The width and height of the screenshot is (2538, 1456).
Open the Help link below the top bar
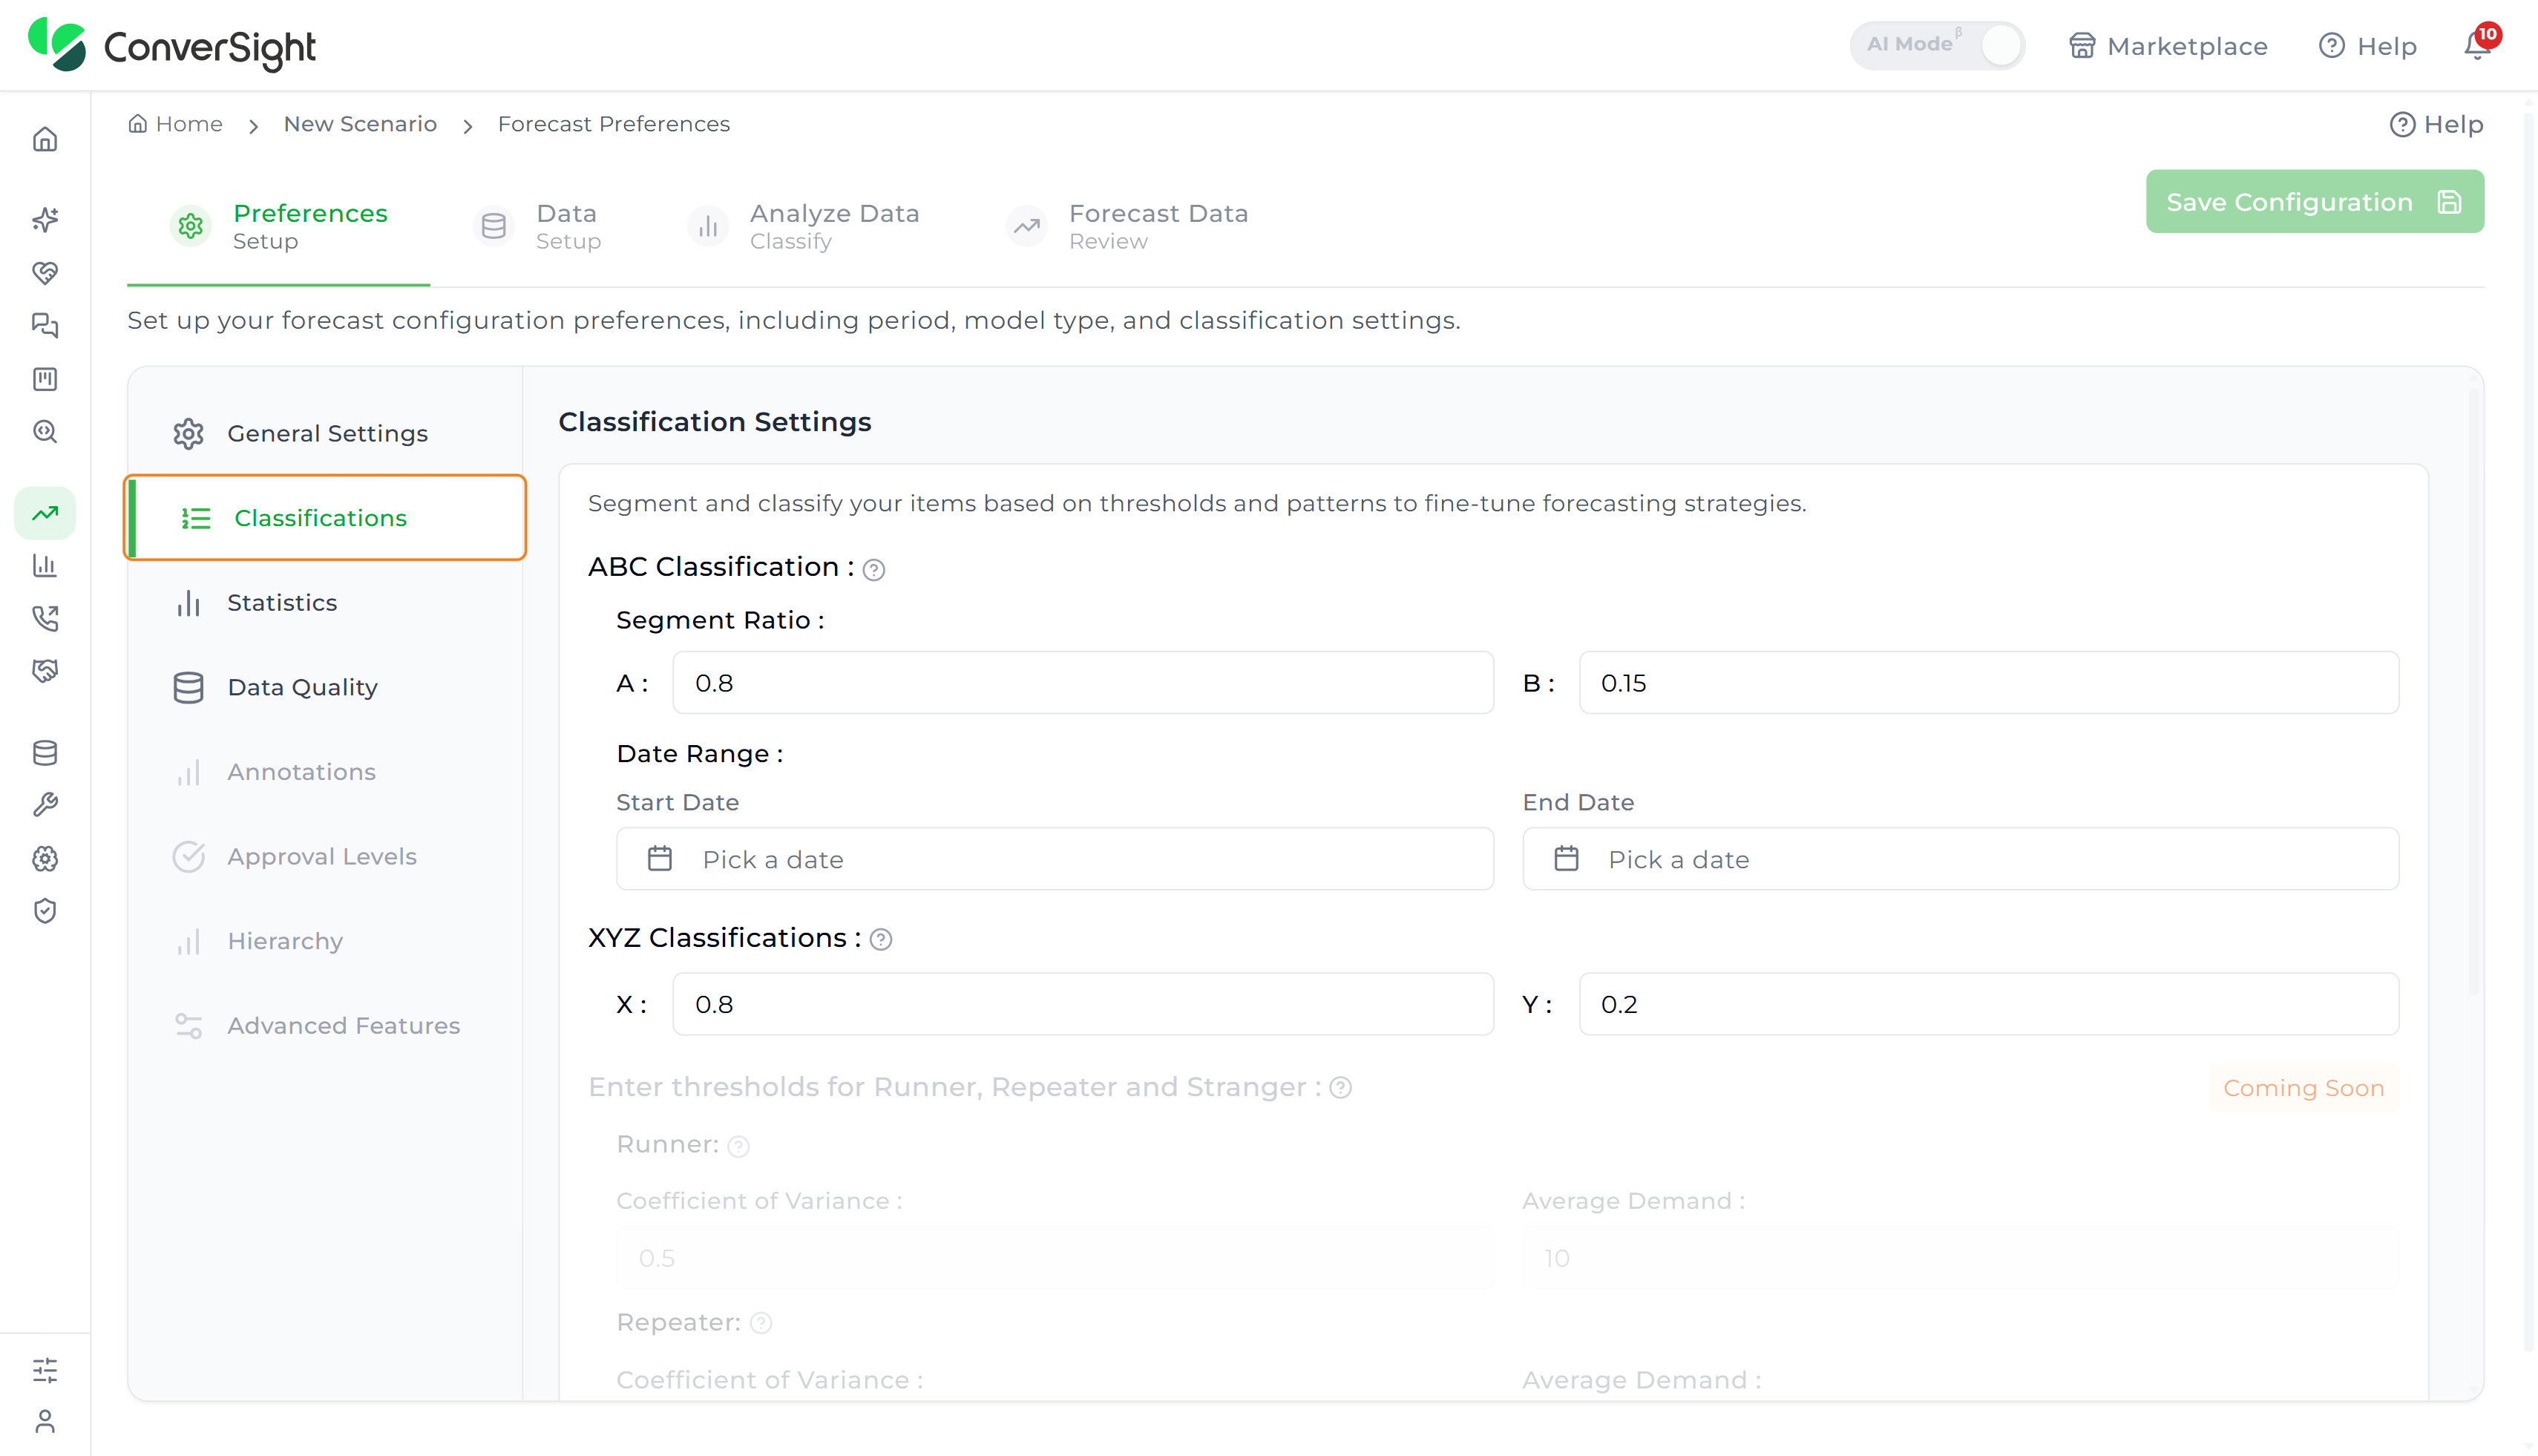[2436, 125]
